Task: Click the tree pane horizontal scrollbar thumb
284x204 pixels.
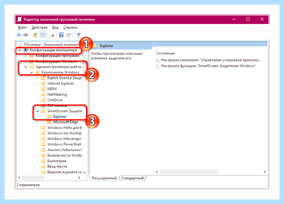Action: pos(33,178)
